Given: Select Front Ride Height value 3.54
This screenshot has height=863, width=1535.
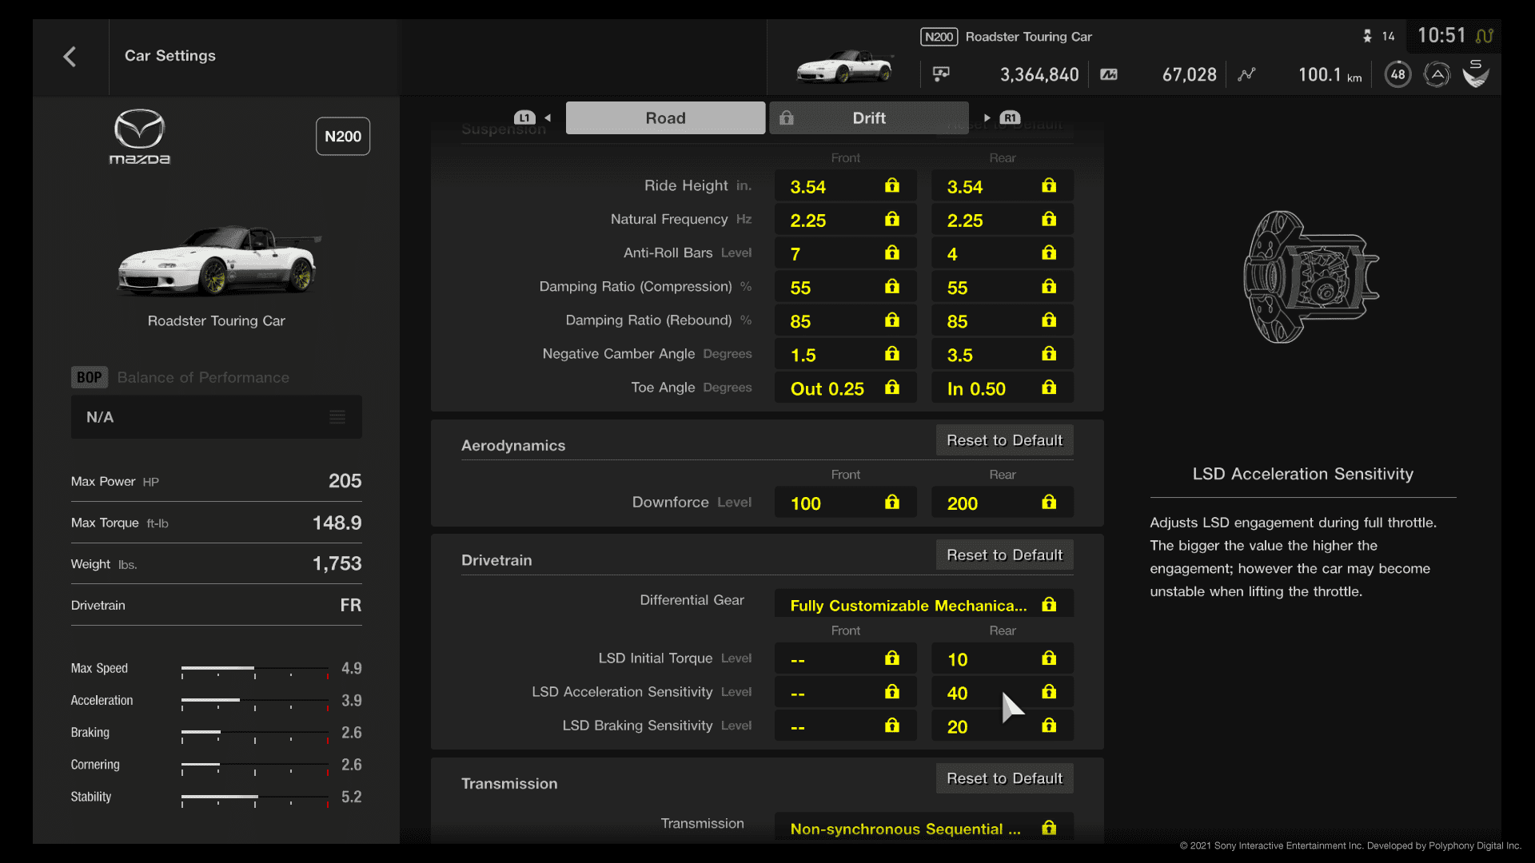Looking at the screenshot, I should 808,187.
